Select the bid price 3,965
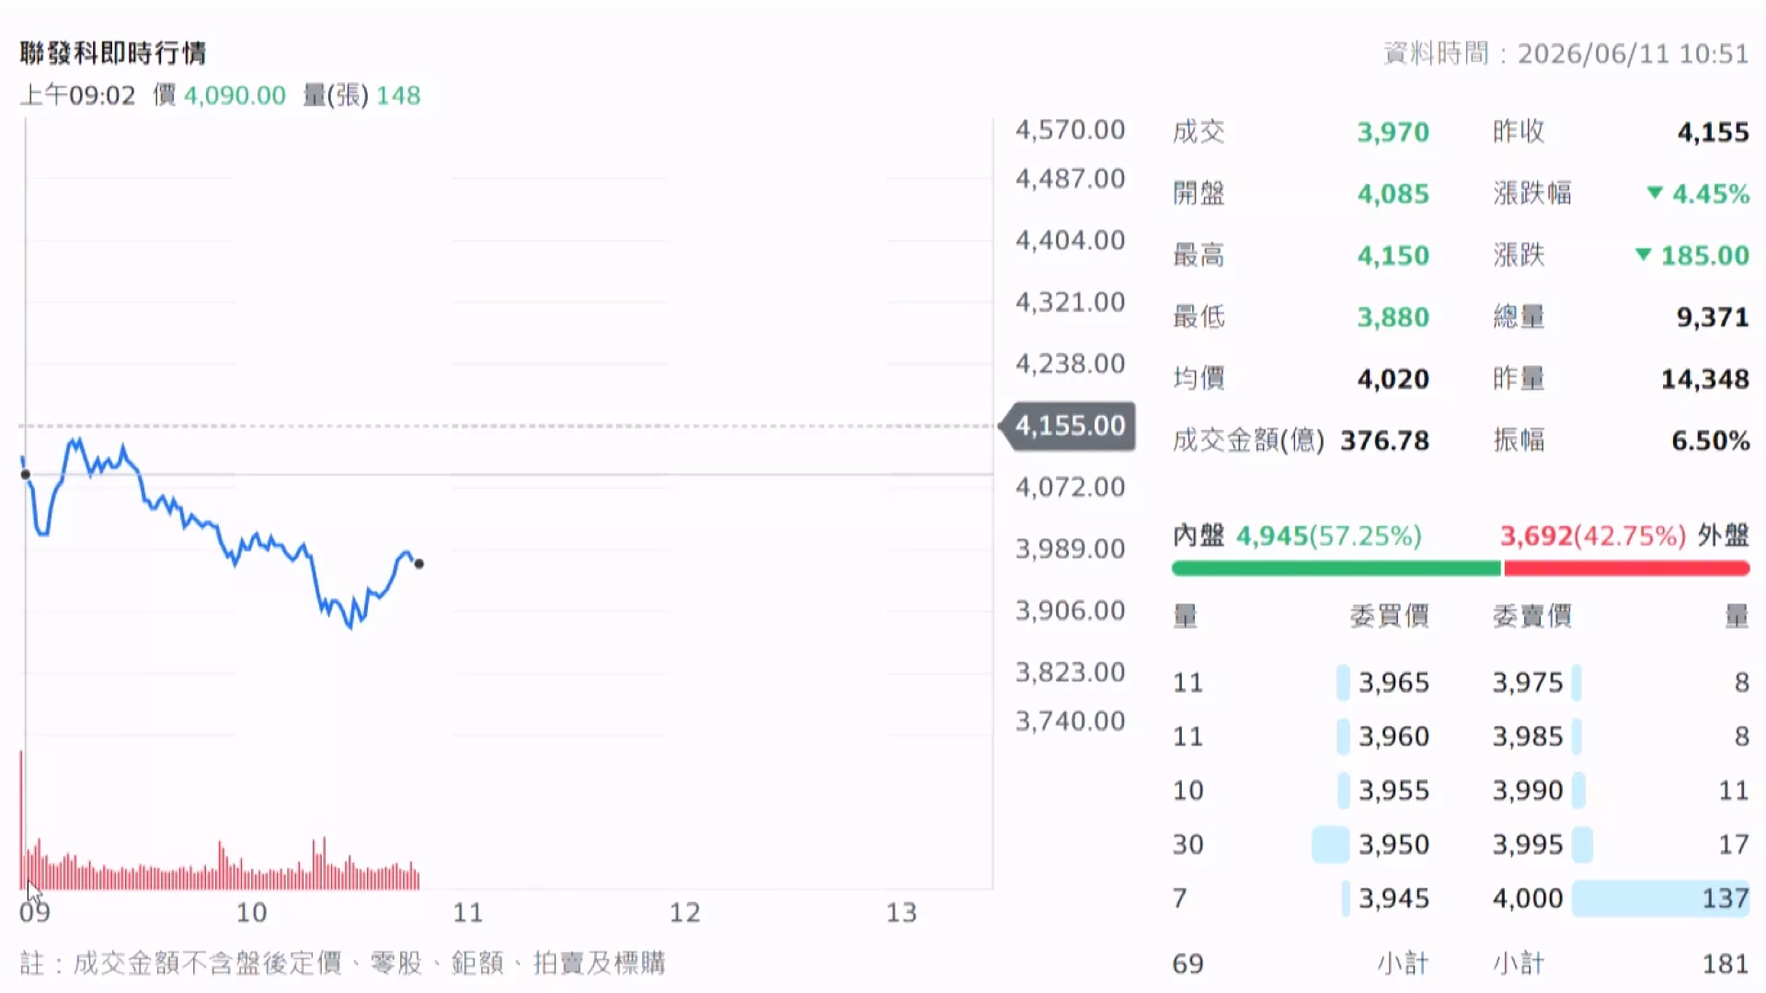This screenshot has height=993, width=1766. click(x=1393, y=682)
